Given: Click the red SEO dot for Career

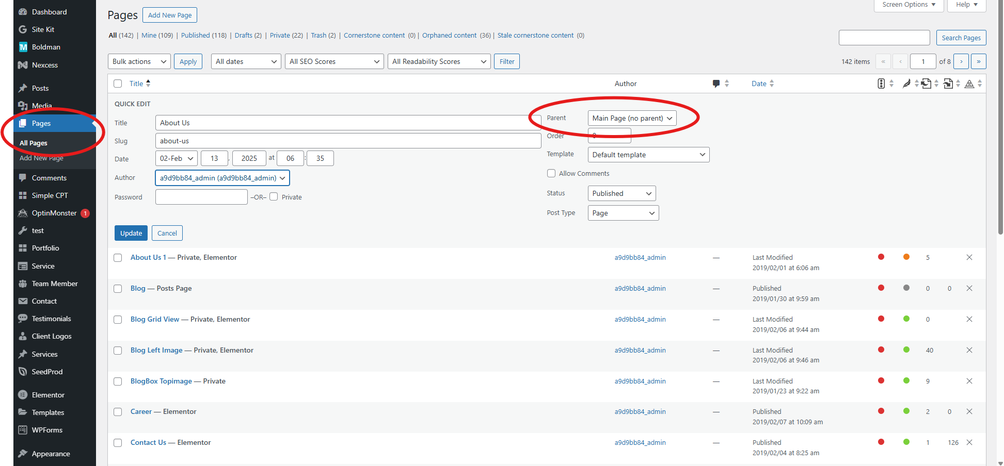Looking at the screenshot, I should click(881, 411).
